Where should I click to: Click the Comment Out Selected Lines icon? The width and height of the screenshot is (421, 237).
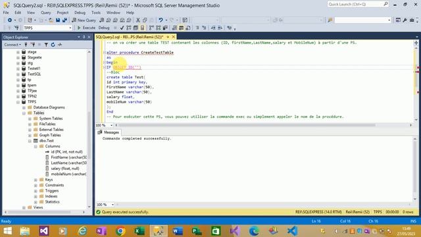pos(197,28)
